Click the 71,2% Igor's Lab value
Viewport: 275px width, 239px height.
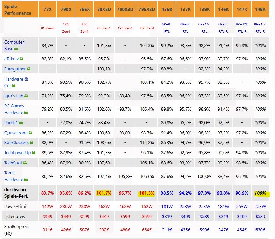coord(48,96)
